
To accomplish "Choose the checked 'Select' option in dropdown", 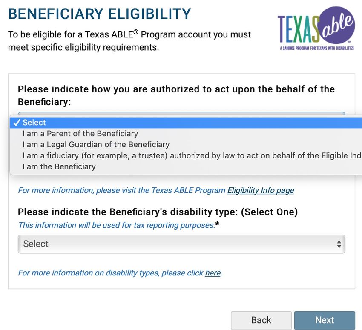I will [x=186, y=123].
